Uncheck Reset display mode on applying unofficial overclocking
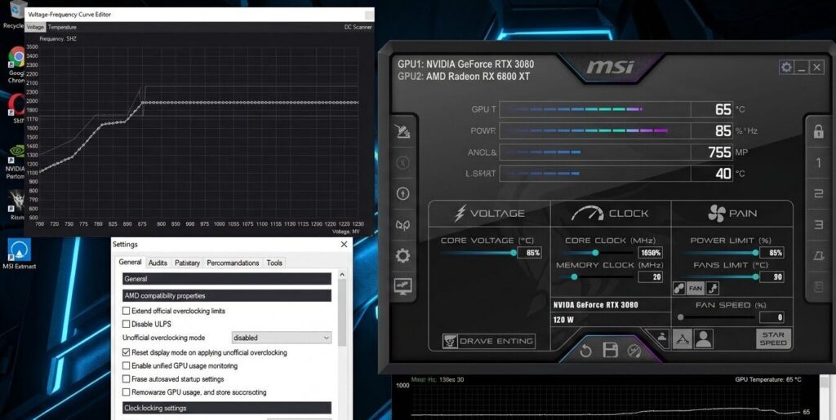Viewport: 836px width, 420px height. pyautogui.click(x=127, y=352)
